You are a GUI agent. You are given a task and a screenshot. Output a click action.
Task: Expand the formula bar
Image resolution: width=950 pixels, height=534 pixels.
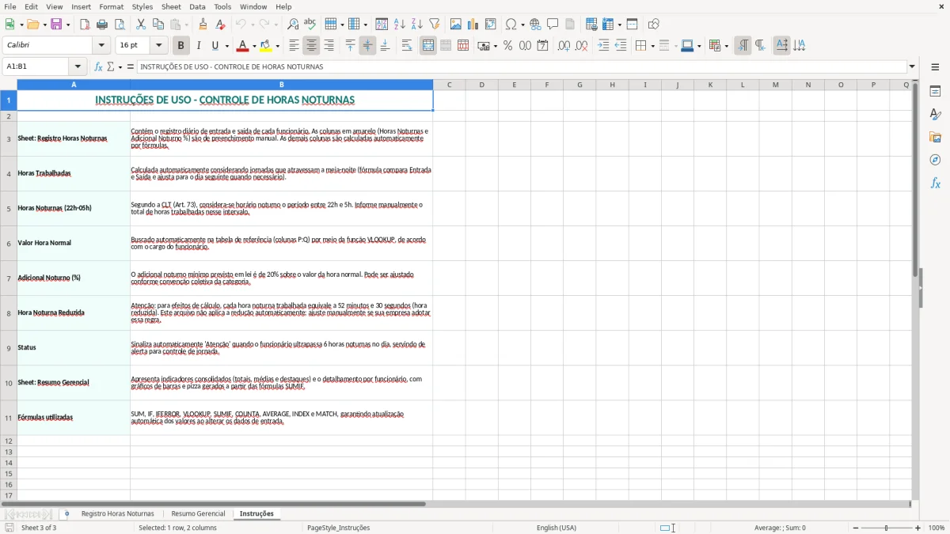(912, 67)
